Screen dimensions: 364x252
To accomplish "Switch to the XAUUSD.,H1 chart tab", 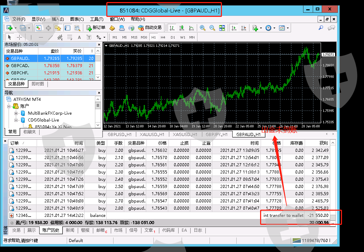I will pyautogui.click(x=152, y=135).
